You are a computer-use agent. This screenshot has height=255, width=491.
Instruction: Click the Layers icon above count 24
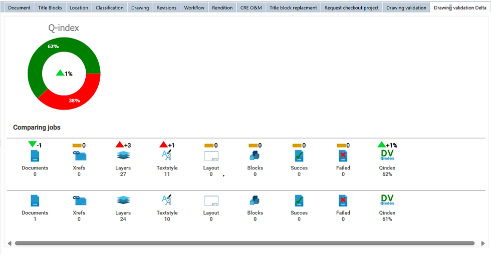(123, 200)
